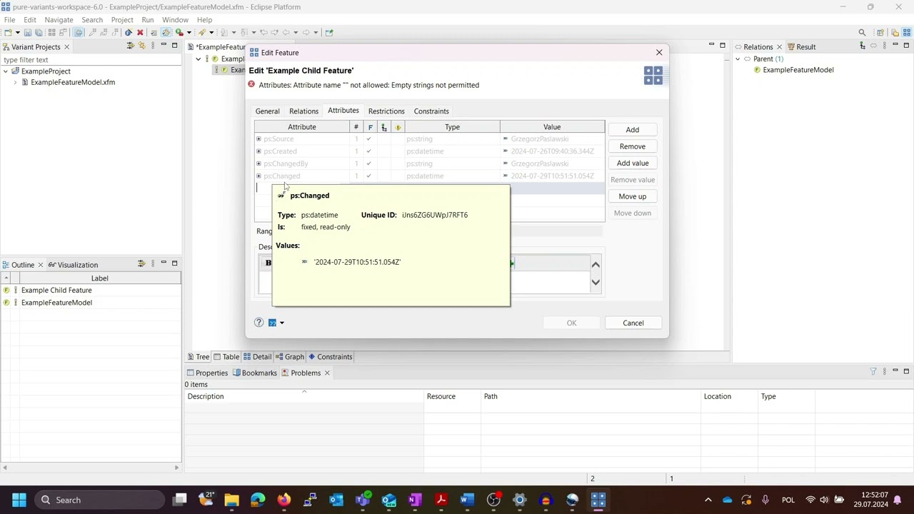Open the Navigate menu
This screenshot has height=514, width=914.
tap(59, 20)
